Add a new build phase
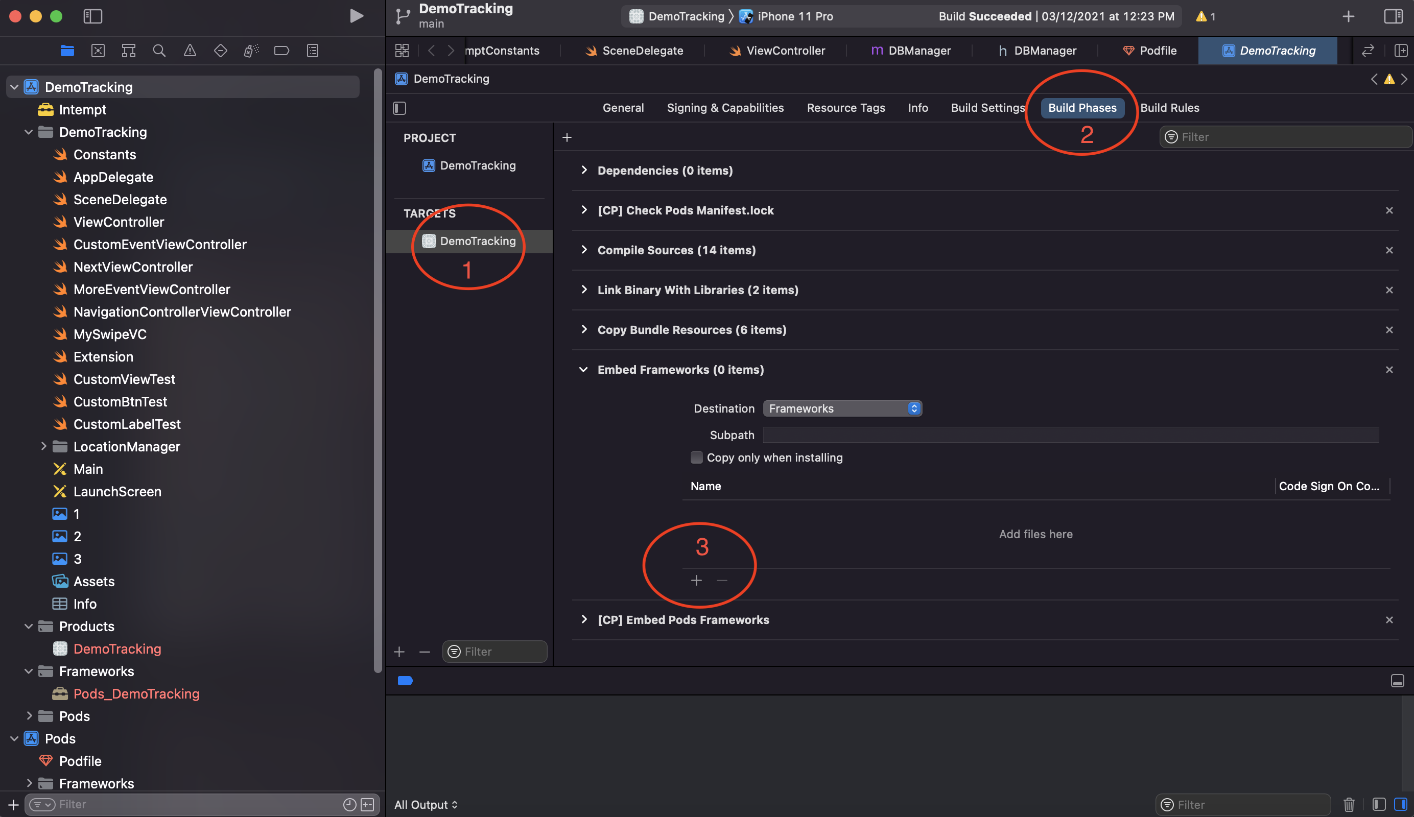Image resolution: width=1414 pixels, height=817 pixels. (567, 137)
